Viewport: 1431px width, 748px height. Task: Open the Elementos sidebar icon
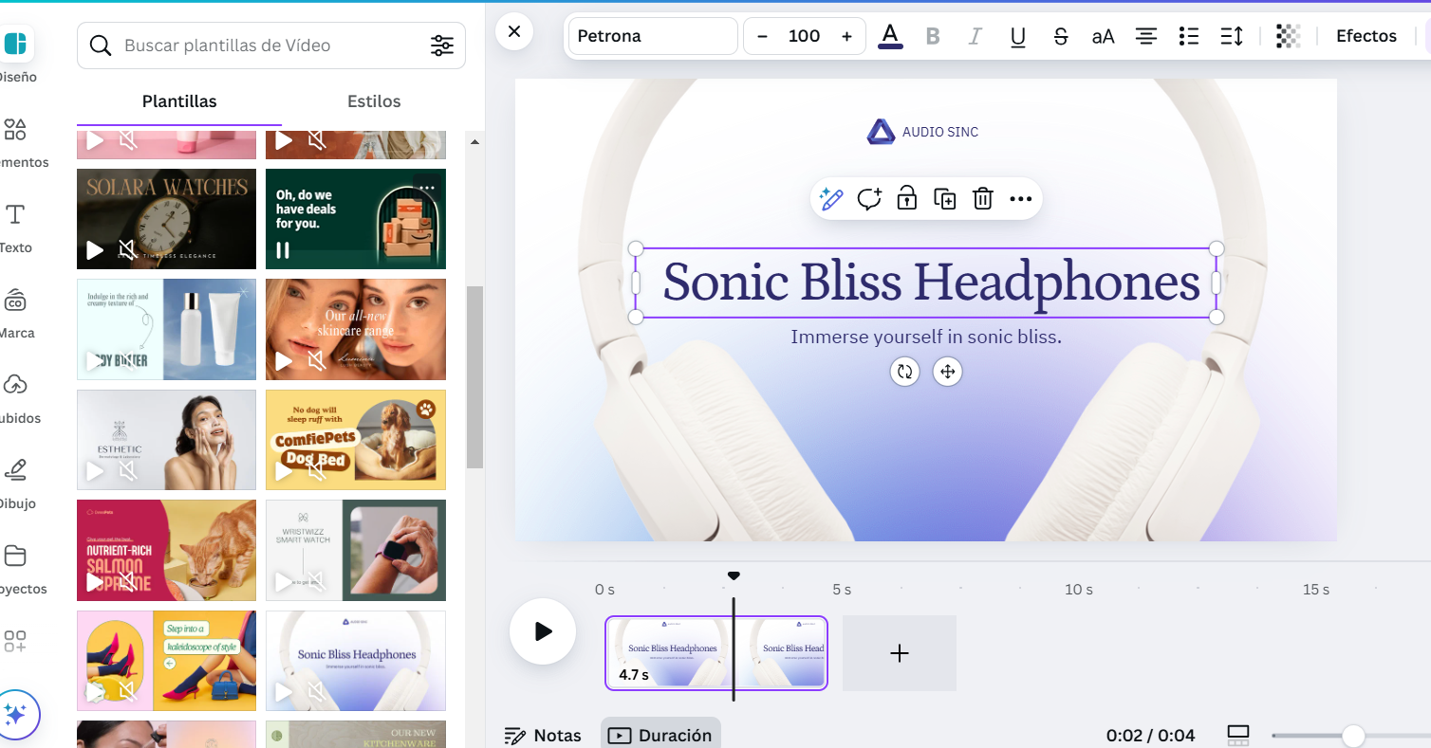15,130
